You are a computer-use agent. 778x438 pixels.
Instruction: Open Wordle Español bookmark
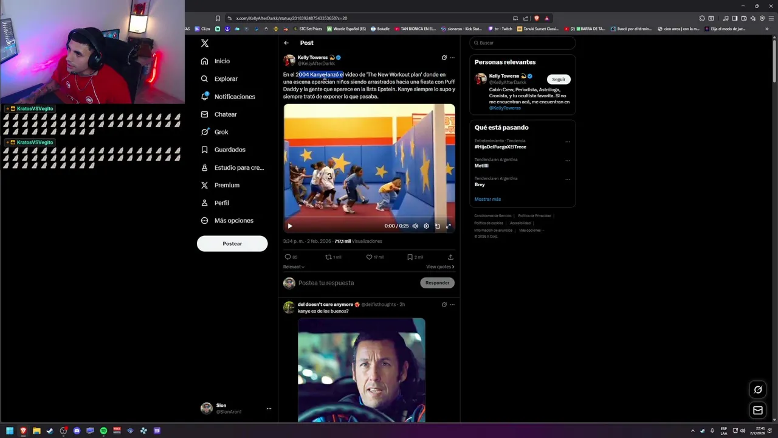pos(346,29)
